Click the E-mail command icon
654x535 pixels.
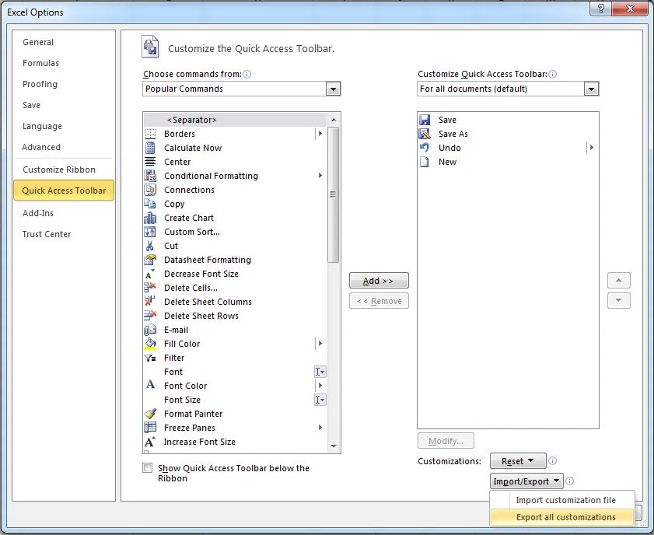150,330
